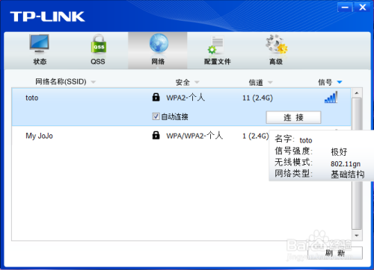Screen dimensions: 374x270
Task: Click the network list scrollbar down arrow
Action: coord(357,235)
